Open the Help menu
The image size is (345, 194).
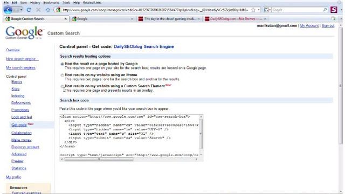[77, 3]
